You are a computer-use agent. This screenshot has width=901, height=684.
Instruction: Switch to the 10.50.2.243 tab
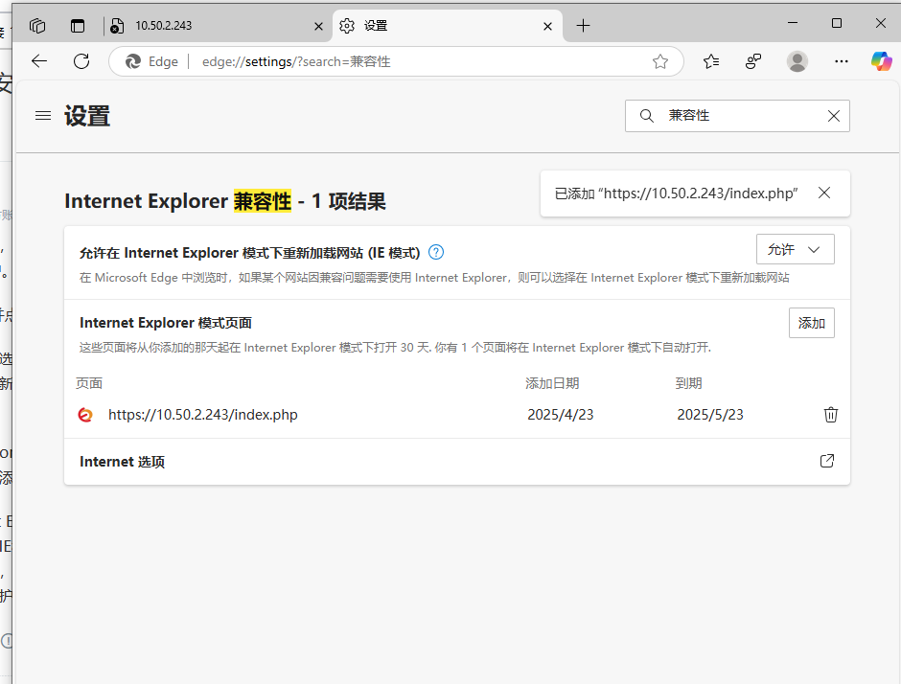218,26
